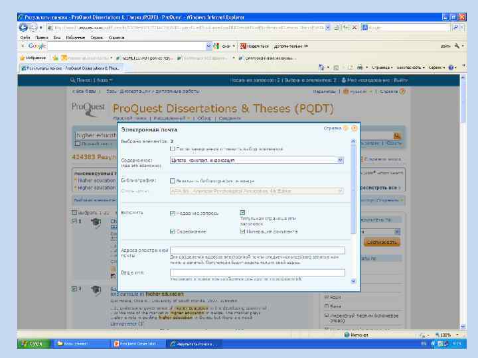
Task: Click the Stop loading X icon
Action: pos(355,27)
